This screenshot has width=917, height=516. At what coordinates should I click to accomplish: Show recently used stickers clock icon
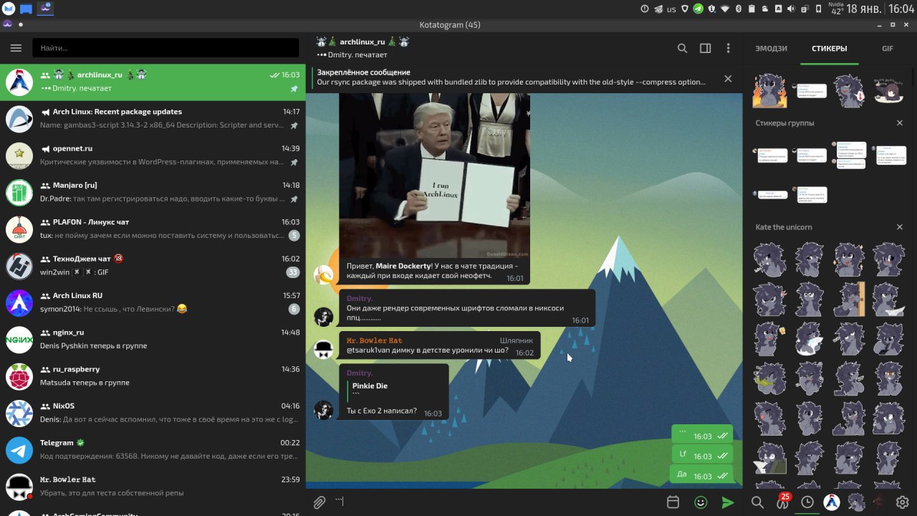807,502
